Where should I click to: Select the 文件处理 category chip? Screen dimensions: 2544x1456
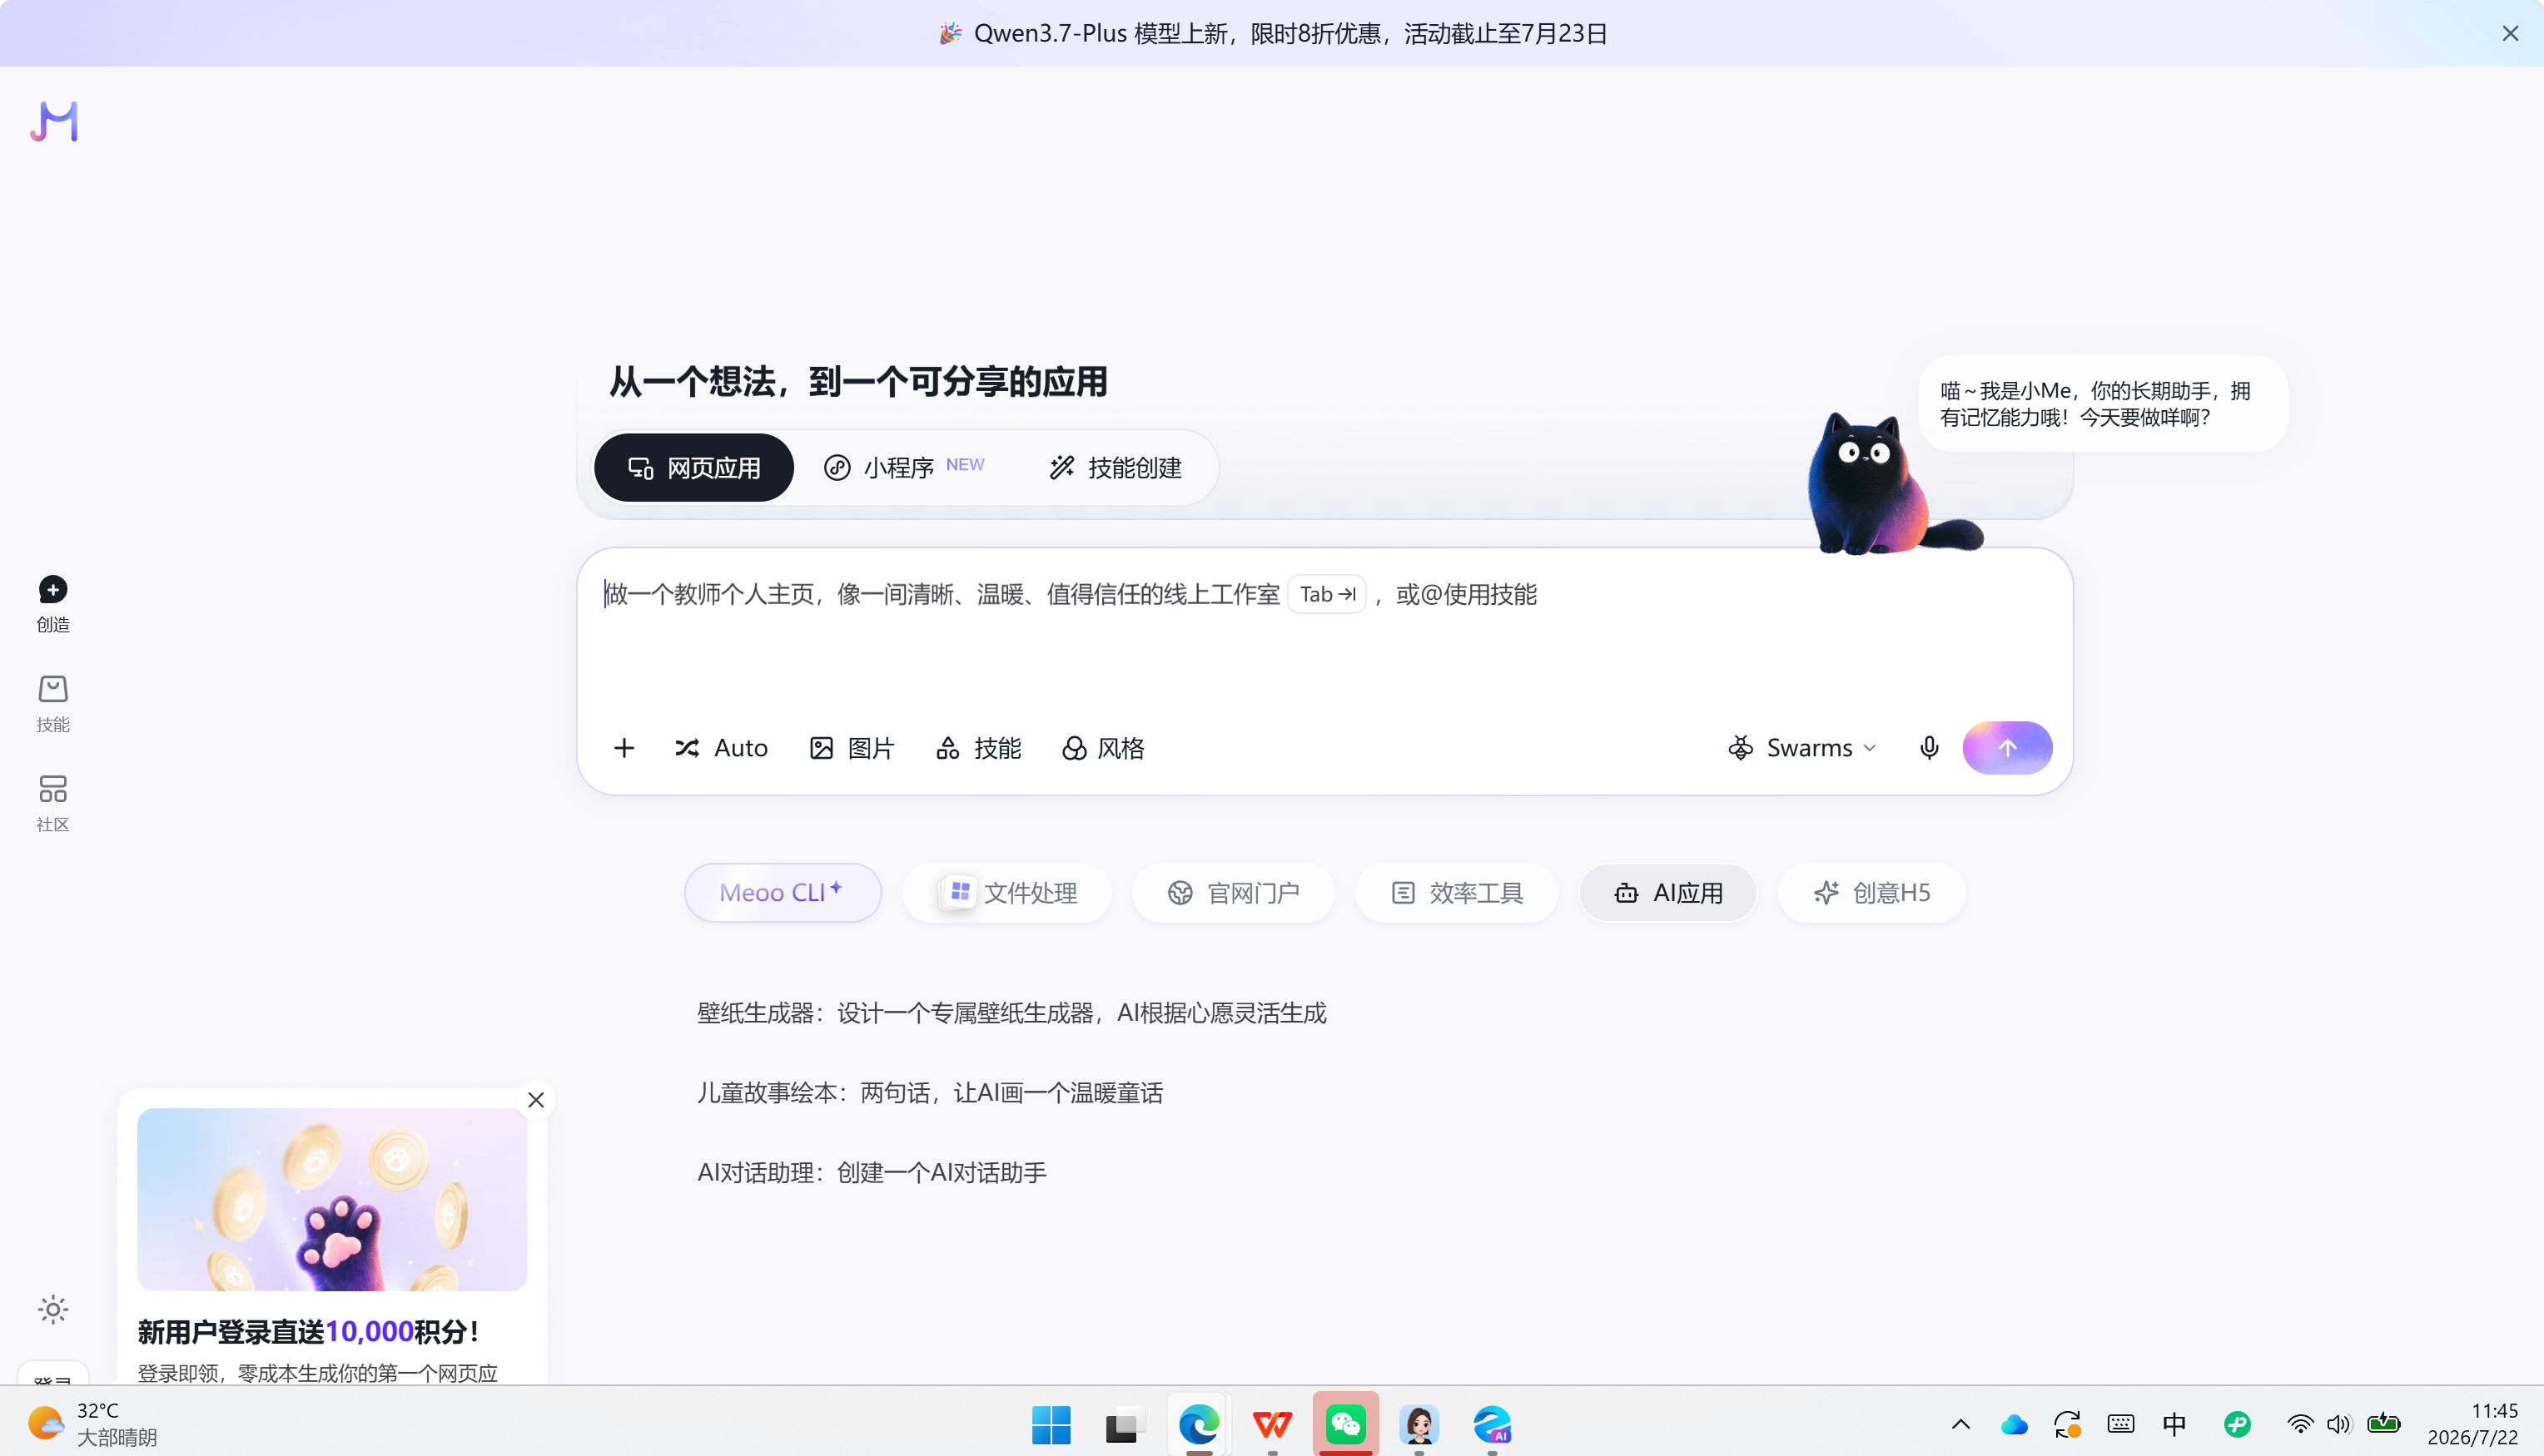[1007, 892]
